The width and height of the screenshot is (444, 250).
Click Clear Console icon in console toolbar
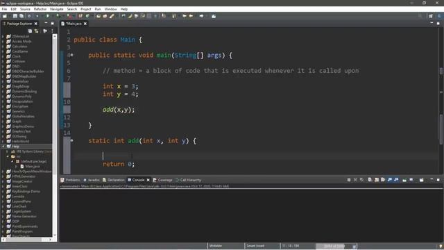point(370,180)
